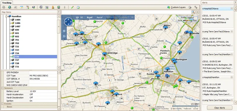Select vehicle 731 in tree
The width and height of the screenshot is (237, 111).
(x=17, y=67)
